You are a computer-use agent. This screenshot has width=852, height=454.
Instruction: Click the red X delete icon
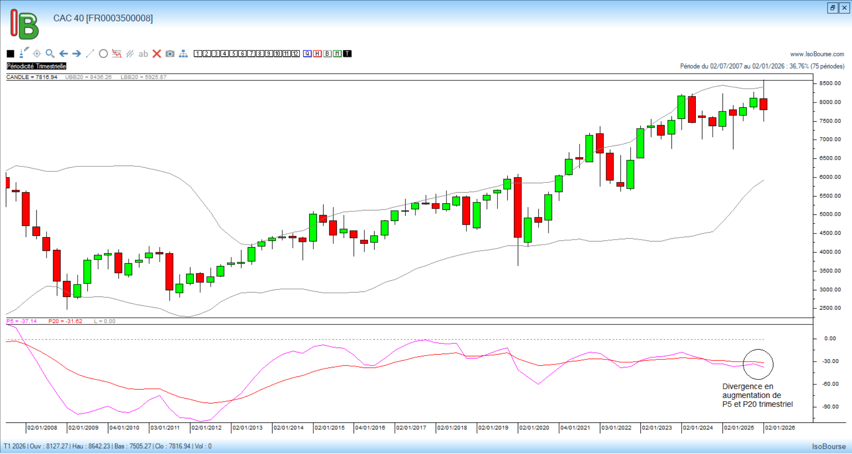click(x=157, y=54)
